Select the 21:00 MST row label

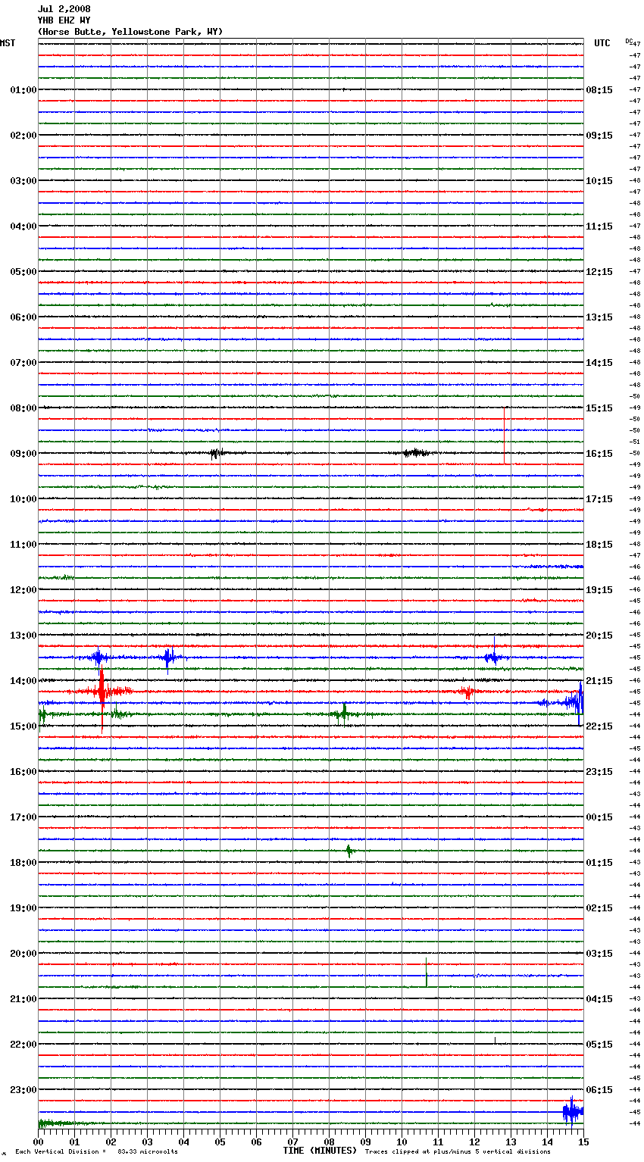(23, 999)
